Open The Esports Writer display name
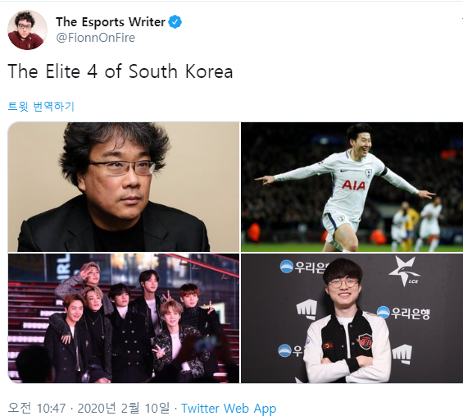Screen dimensions: 463x416 (x=111, y=22)
